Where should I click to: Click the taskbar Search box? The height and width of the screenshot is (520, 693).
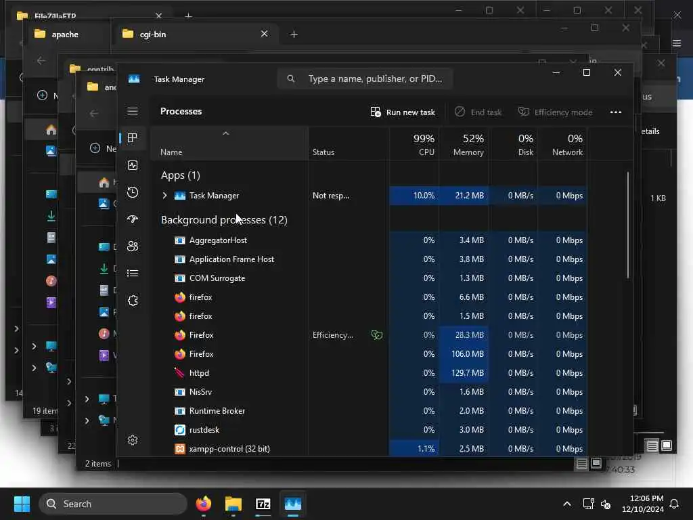(x=113, y=504)
